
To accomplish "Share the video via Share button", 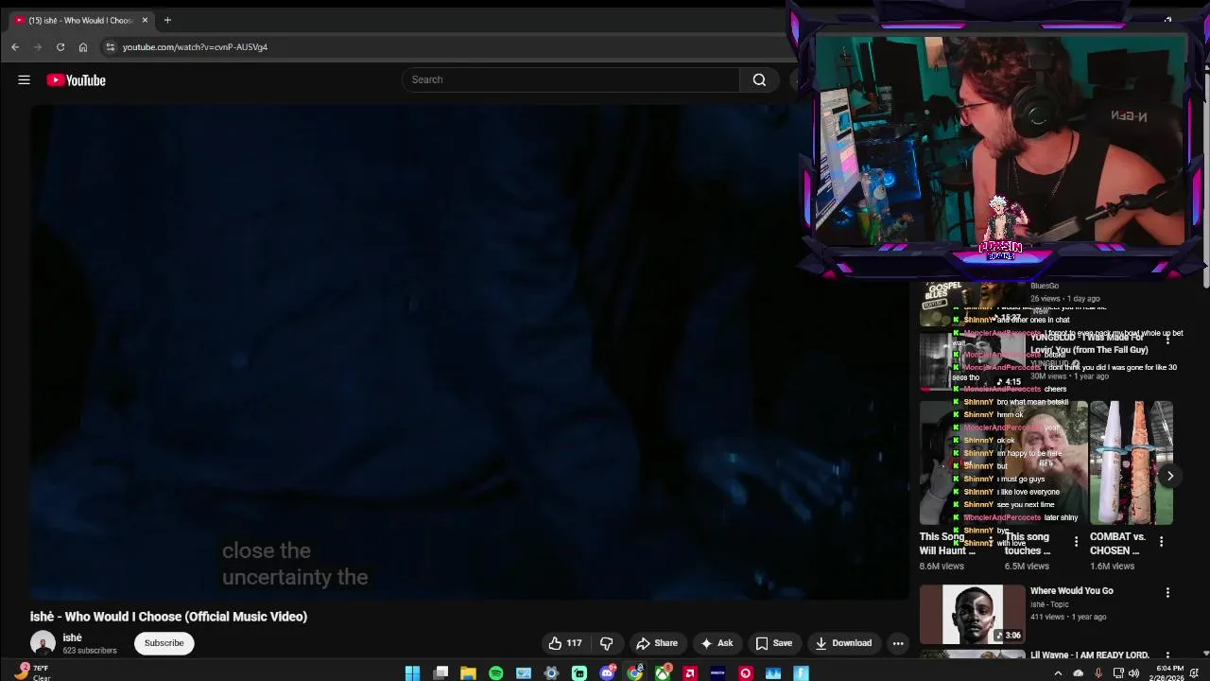I will coord(657,643).
